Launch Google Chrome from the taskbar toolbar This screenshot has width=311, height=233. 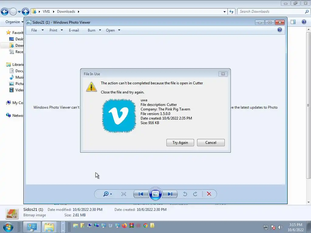[145, 225]
